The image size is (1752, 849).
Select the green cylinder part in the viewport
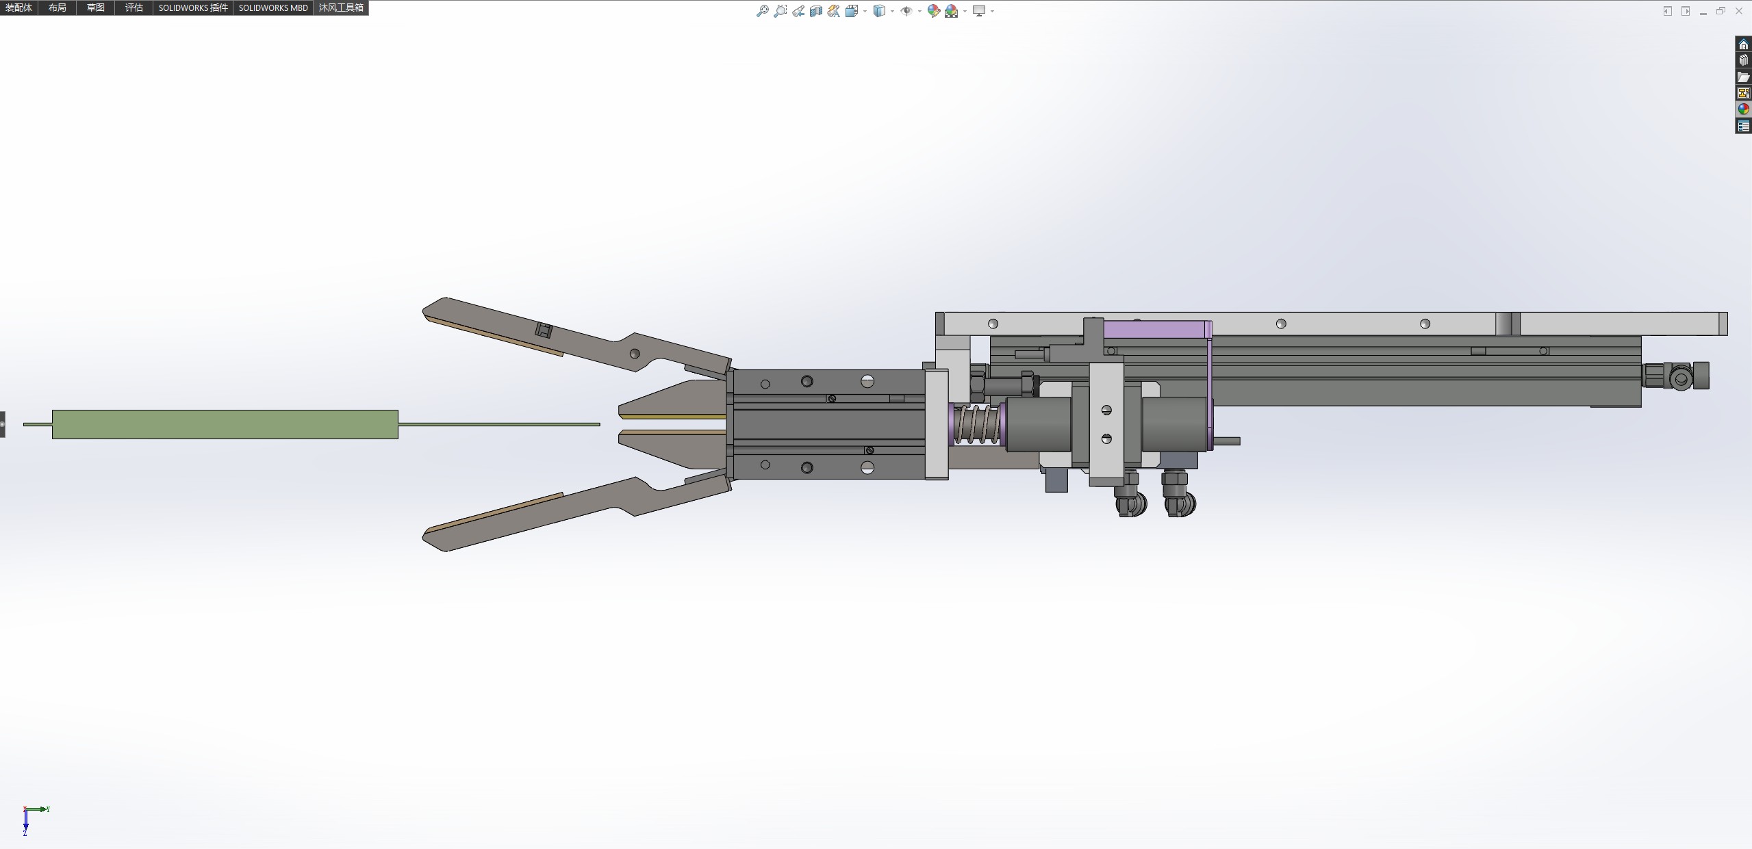[x=225, y=424]
